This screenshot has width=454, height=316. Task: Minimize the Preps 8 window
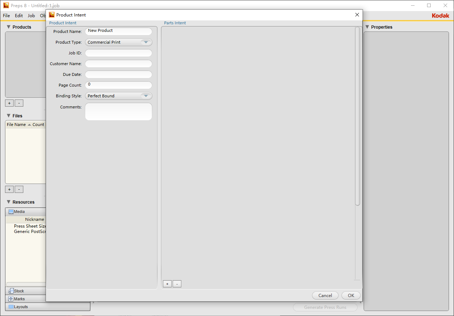pyautogui.click(x=413, y=5)
